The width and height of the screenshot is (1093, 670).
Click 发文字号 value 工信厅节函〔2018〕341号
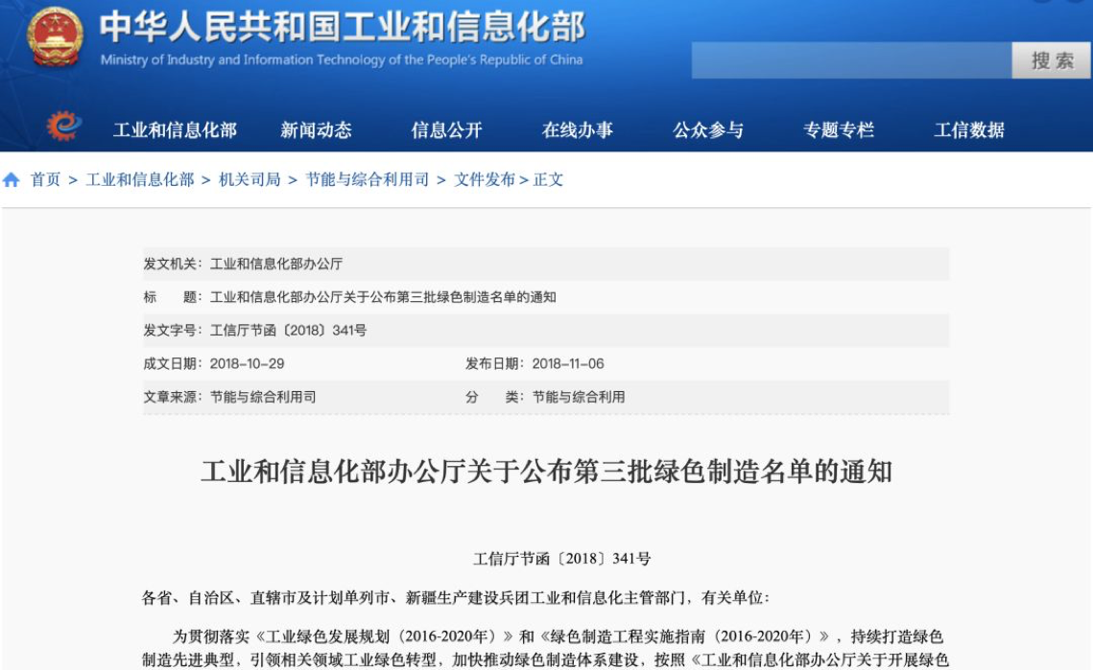coord(288,330)
